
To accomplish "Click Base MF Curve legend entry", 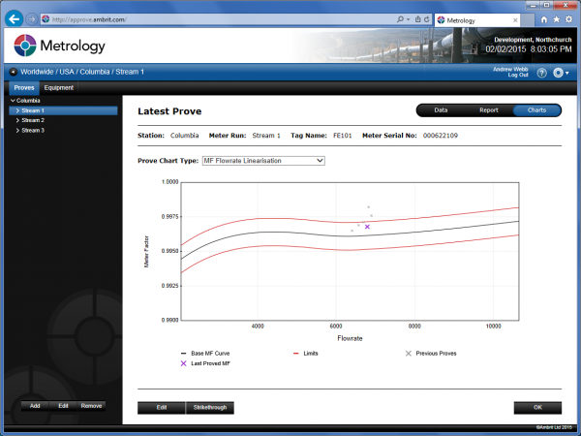I will [x=205, y=354].
